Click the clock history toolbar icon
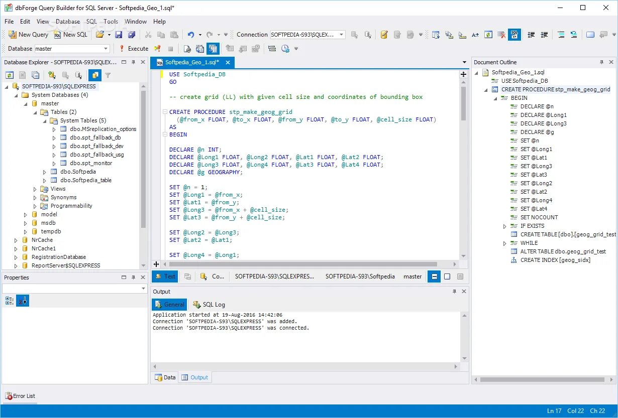Image resolution: width=618 pixels, height=418 pixels. point(285,49)
